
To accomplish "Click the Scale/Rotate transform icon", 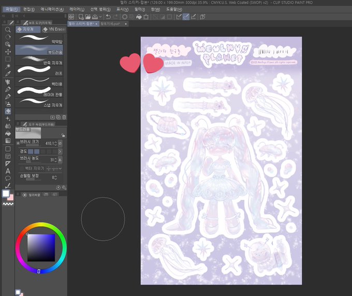I will pyautogui.click(x=146, y=17).
